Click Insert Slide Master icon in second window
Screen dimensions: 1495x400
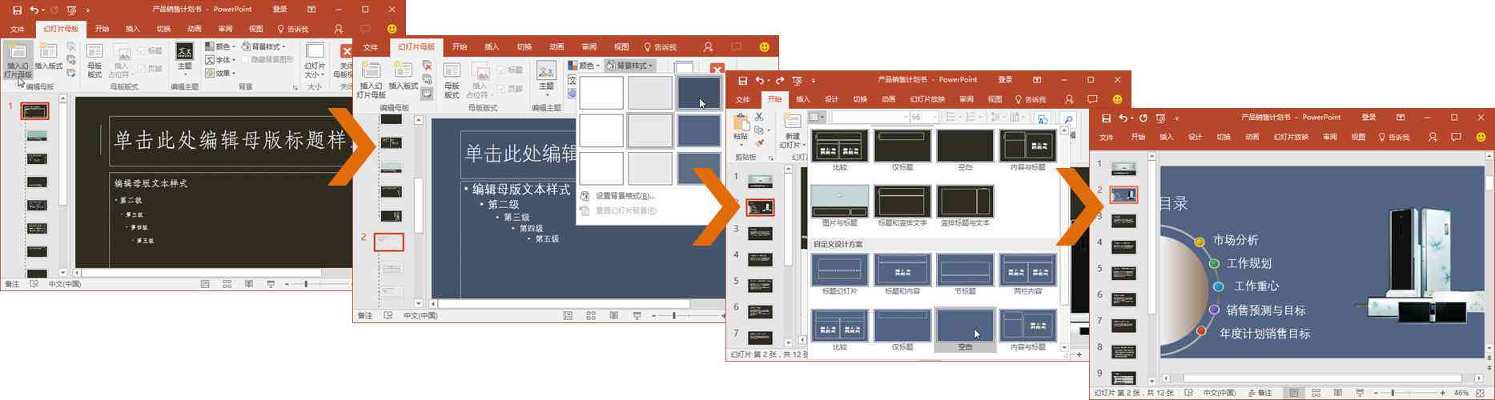371,71
